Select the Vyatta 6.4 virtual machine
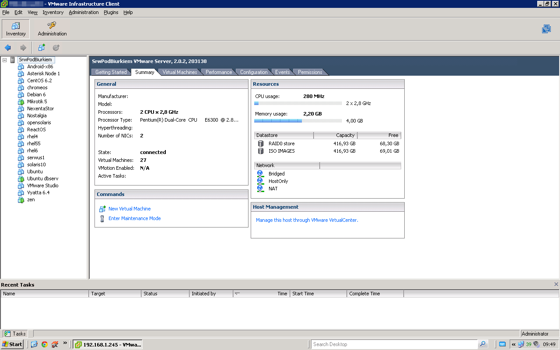 pyautogui.click(x=38, y=192)
